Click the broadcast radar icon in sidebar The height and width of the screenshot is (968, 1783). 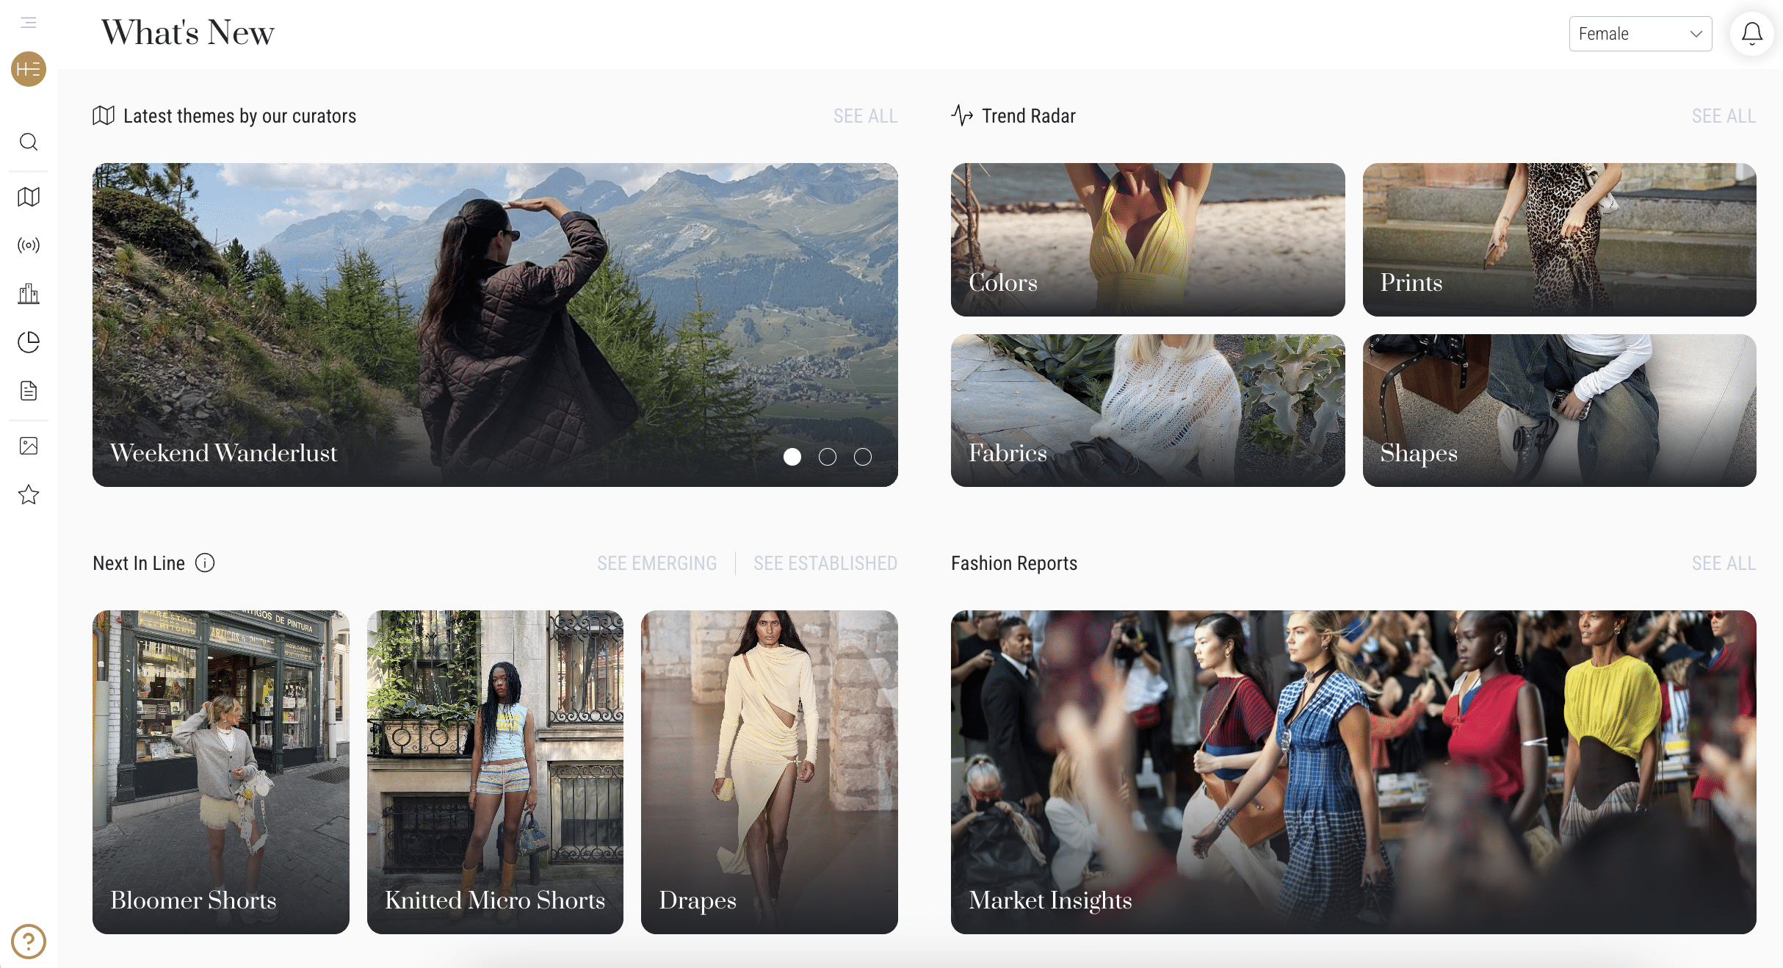click(29, 245)
